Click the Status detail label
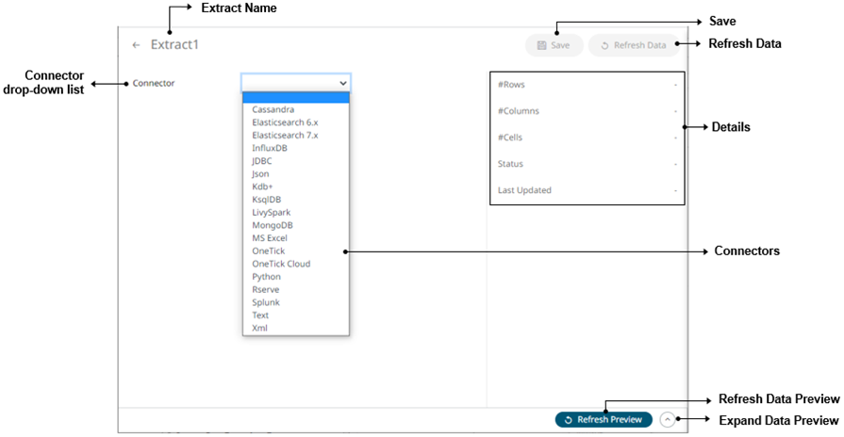Viewport: 844px width, 437px height. coord(510,164)
